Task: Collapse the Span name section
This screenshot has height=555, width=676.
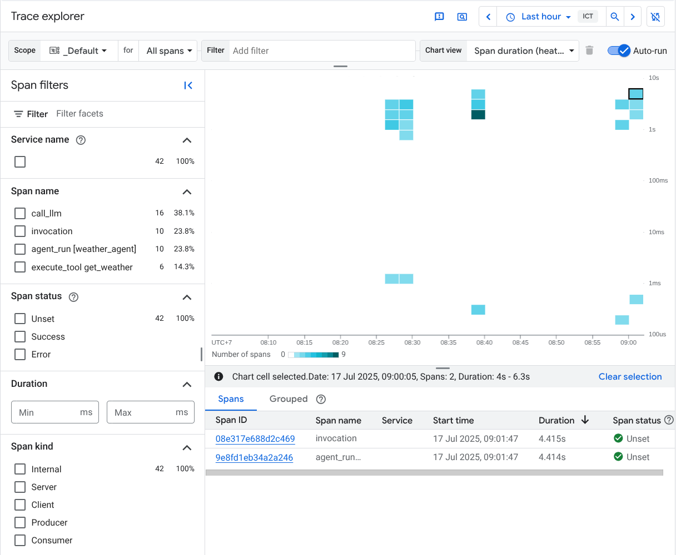Action: click(187, 191)
